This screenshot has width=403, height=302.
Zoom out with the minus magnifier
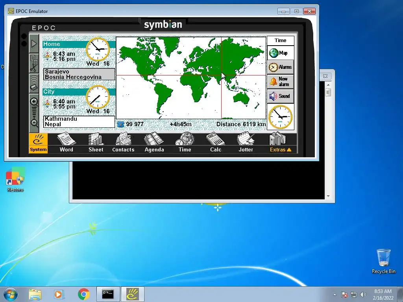34,123
